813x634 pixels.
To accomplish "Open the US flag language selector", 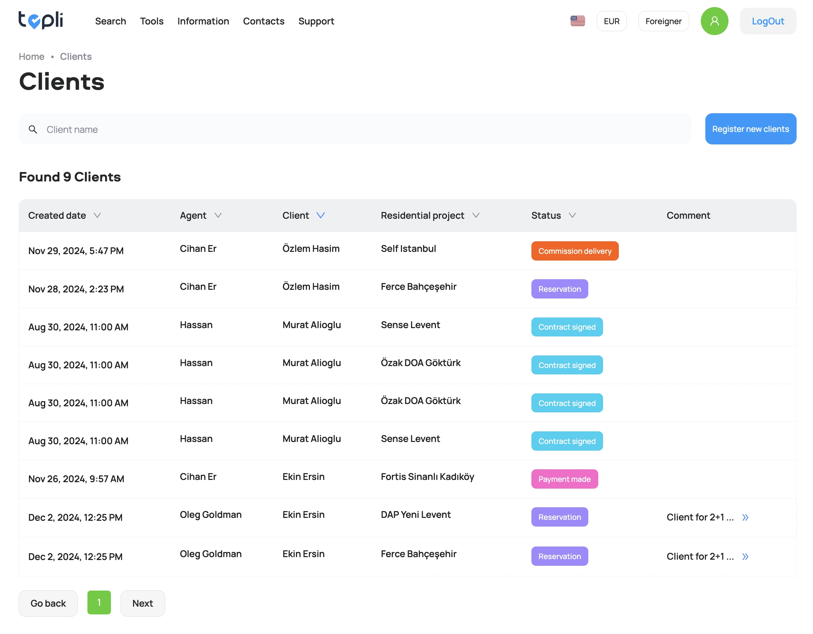I will pyautogui.click(x=577, y=21).
